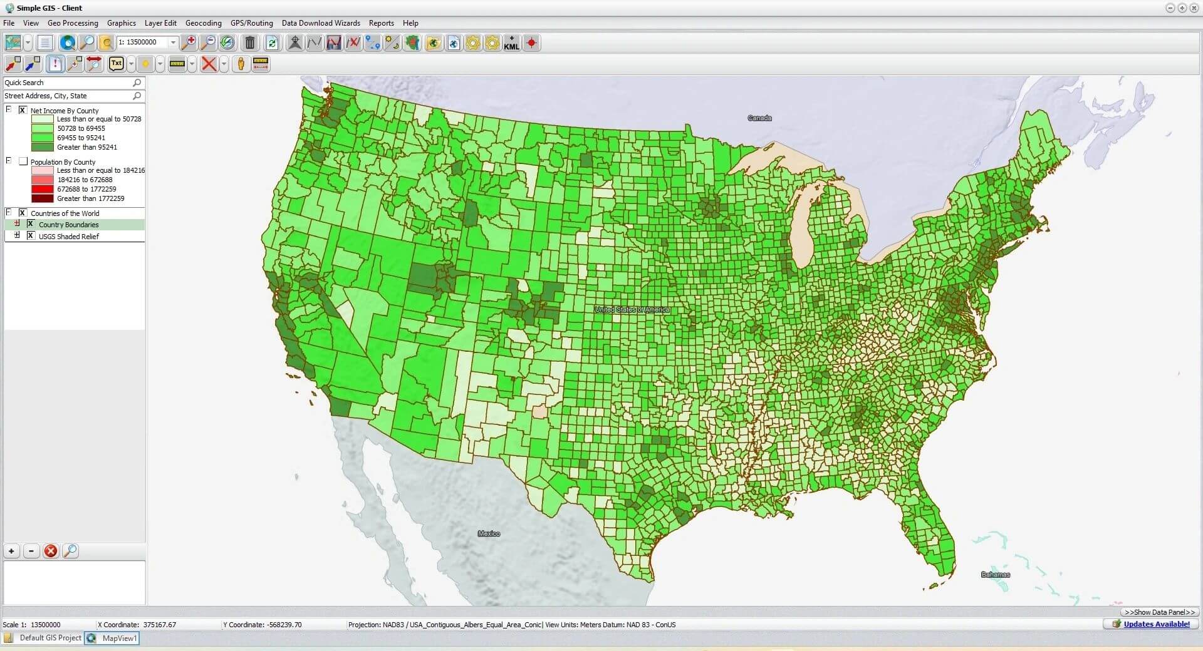This screenshot has height=651, width=1203.
Task: Click the Quick Search magnifier icon
Action: (x=137, y=83)
